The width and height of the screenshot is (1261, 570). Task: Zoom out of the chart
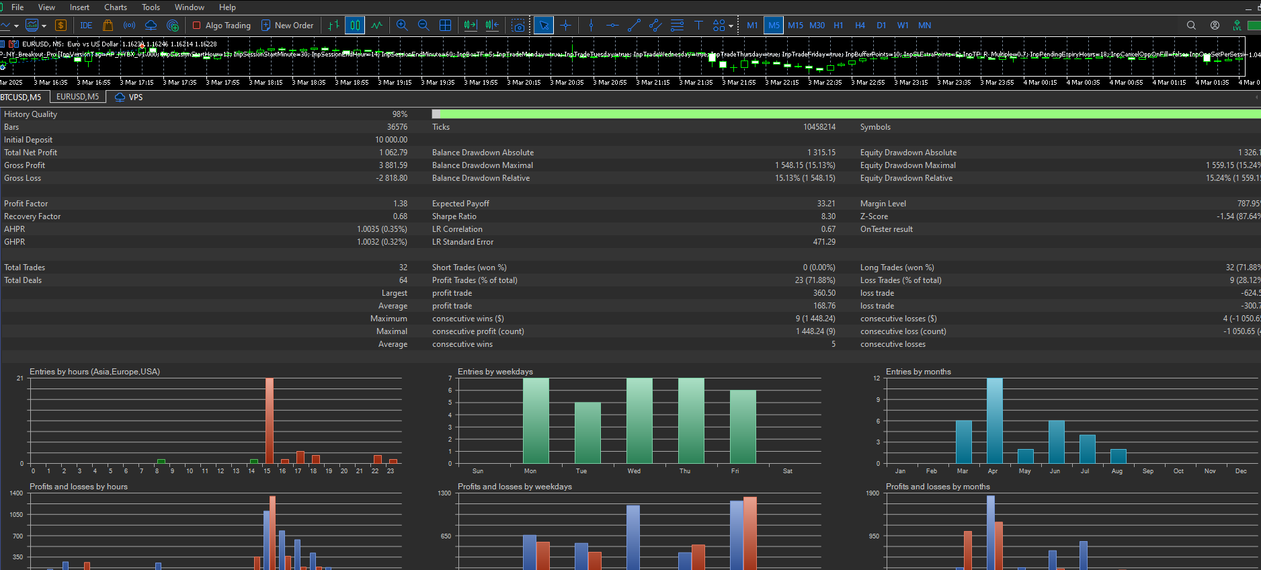[x=423, y=26]
